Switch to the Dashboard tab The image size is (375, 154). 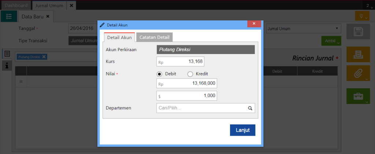click(16, 5)
